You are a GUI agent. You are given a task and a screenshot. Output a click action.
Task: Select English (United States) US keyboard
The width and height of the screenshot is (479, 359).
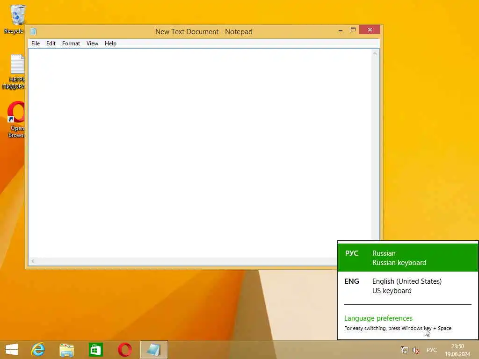click(407, 286)
